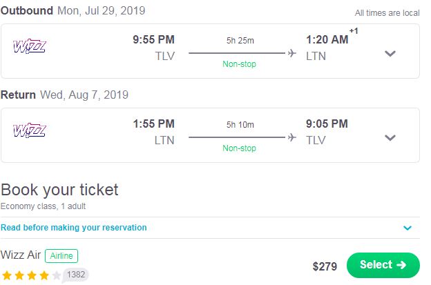This screenshot has height=285, width=431.
Task: Open 'Read before making your reservation' link
Action: coord(74,228)
